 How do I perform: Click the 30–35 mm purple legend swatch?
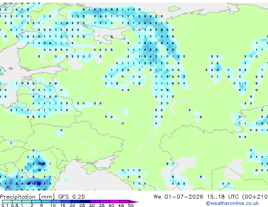tap(95, 202)
